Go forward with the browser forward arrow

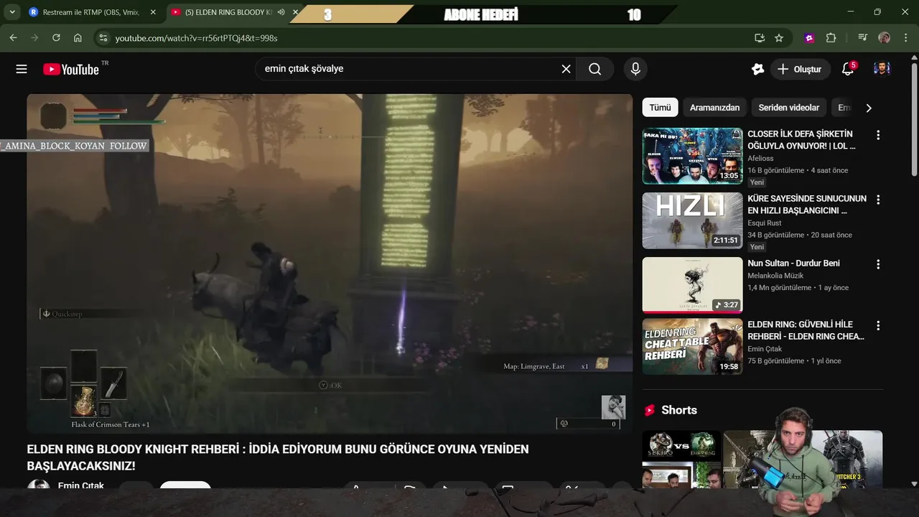click(34, 37)
